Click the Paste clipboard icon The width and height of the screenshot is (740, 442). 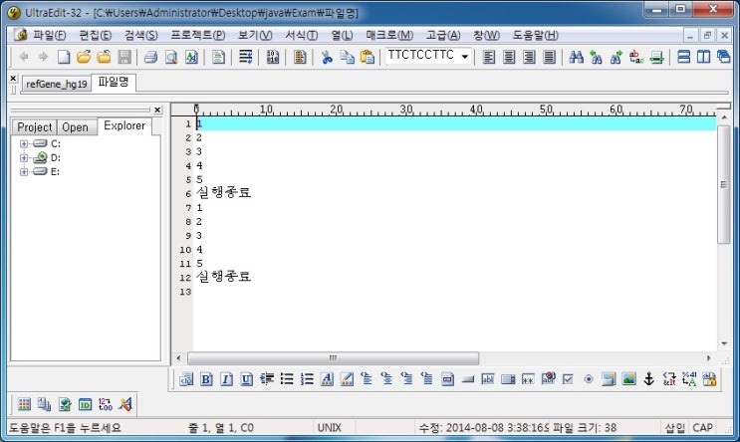tap(368, 57)
